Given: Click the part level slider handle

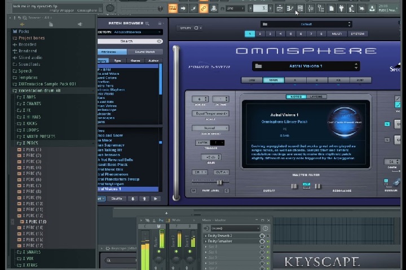Looking at the screenshot, I should point(219,183).
